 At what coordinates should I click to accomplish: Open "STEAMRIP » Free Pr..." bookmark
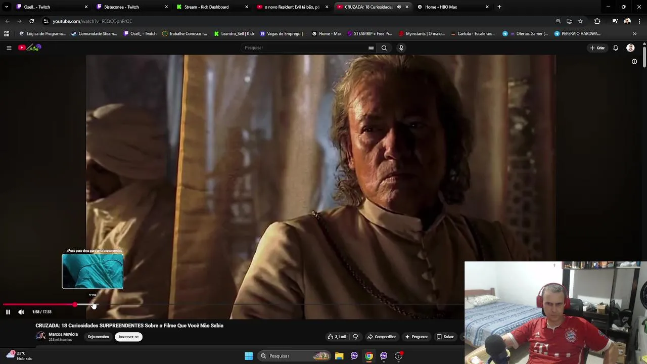click(369, 34)
